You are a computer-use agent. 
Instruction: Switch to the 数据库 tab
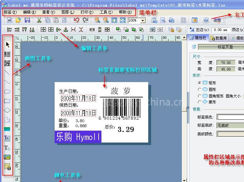pyautogui.click(x=219, y=38)
